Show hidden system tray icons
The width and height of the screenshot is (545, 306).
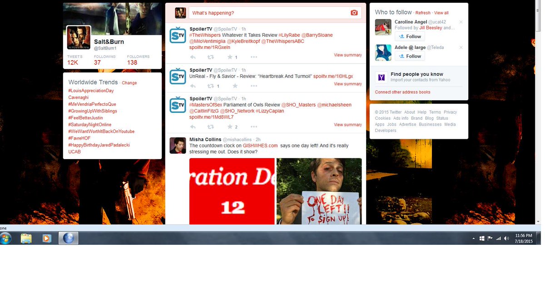pyautogui.click(x=474, y=238)
